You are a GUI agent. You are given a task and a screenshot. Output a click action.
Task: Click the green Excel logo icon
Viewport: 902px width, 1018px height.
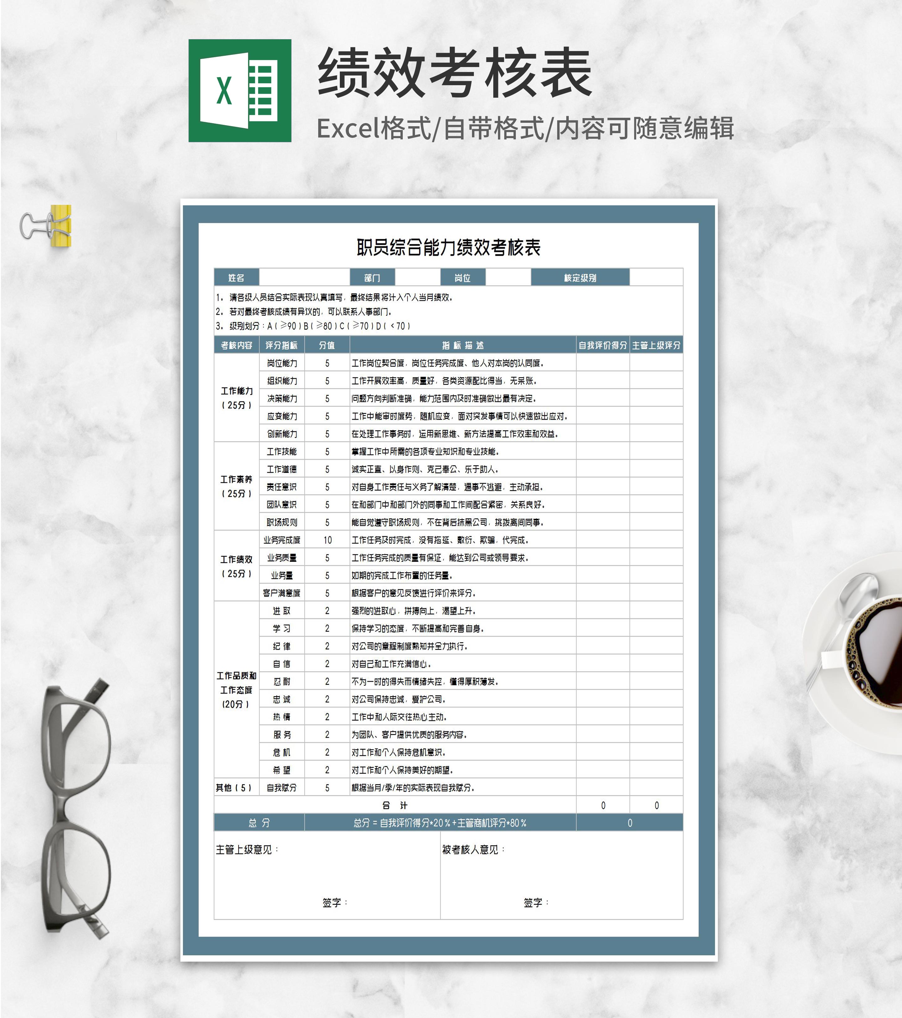pyautogui.click(x=240, y=91)
